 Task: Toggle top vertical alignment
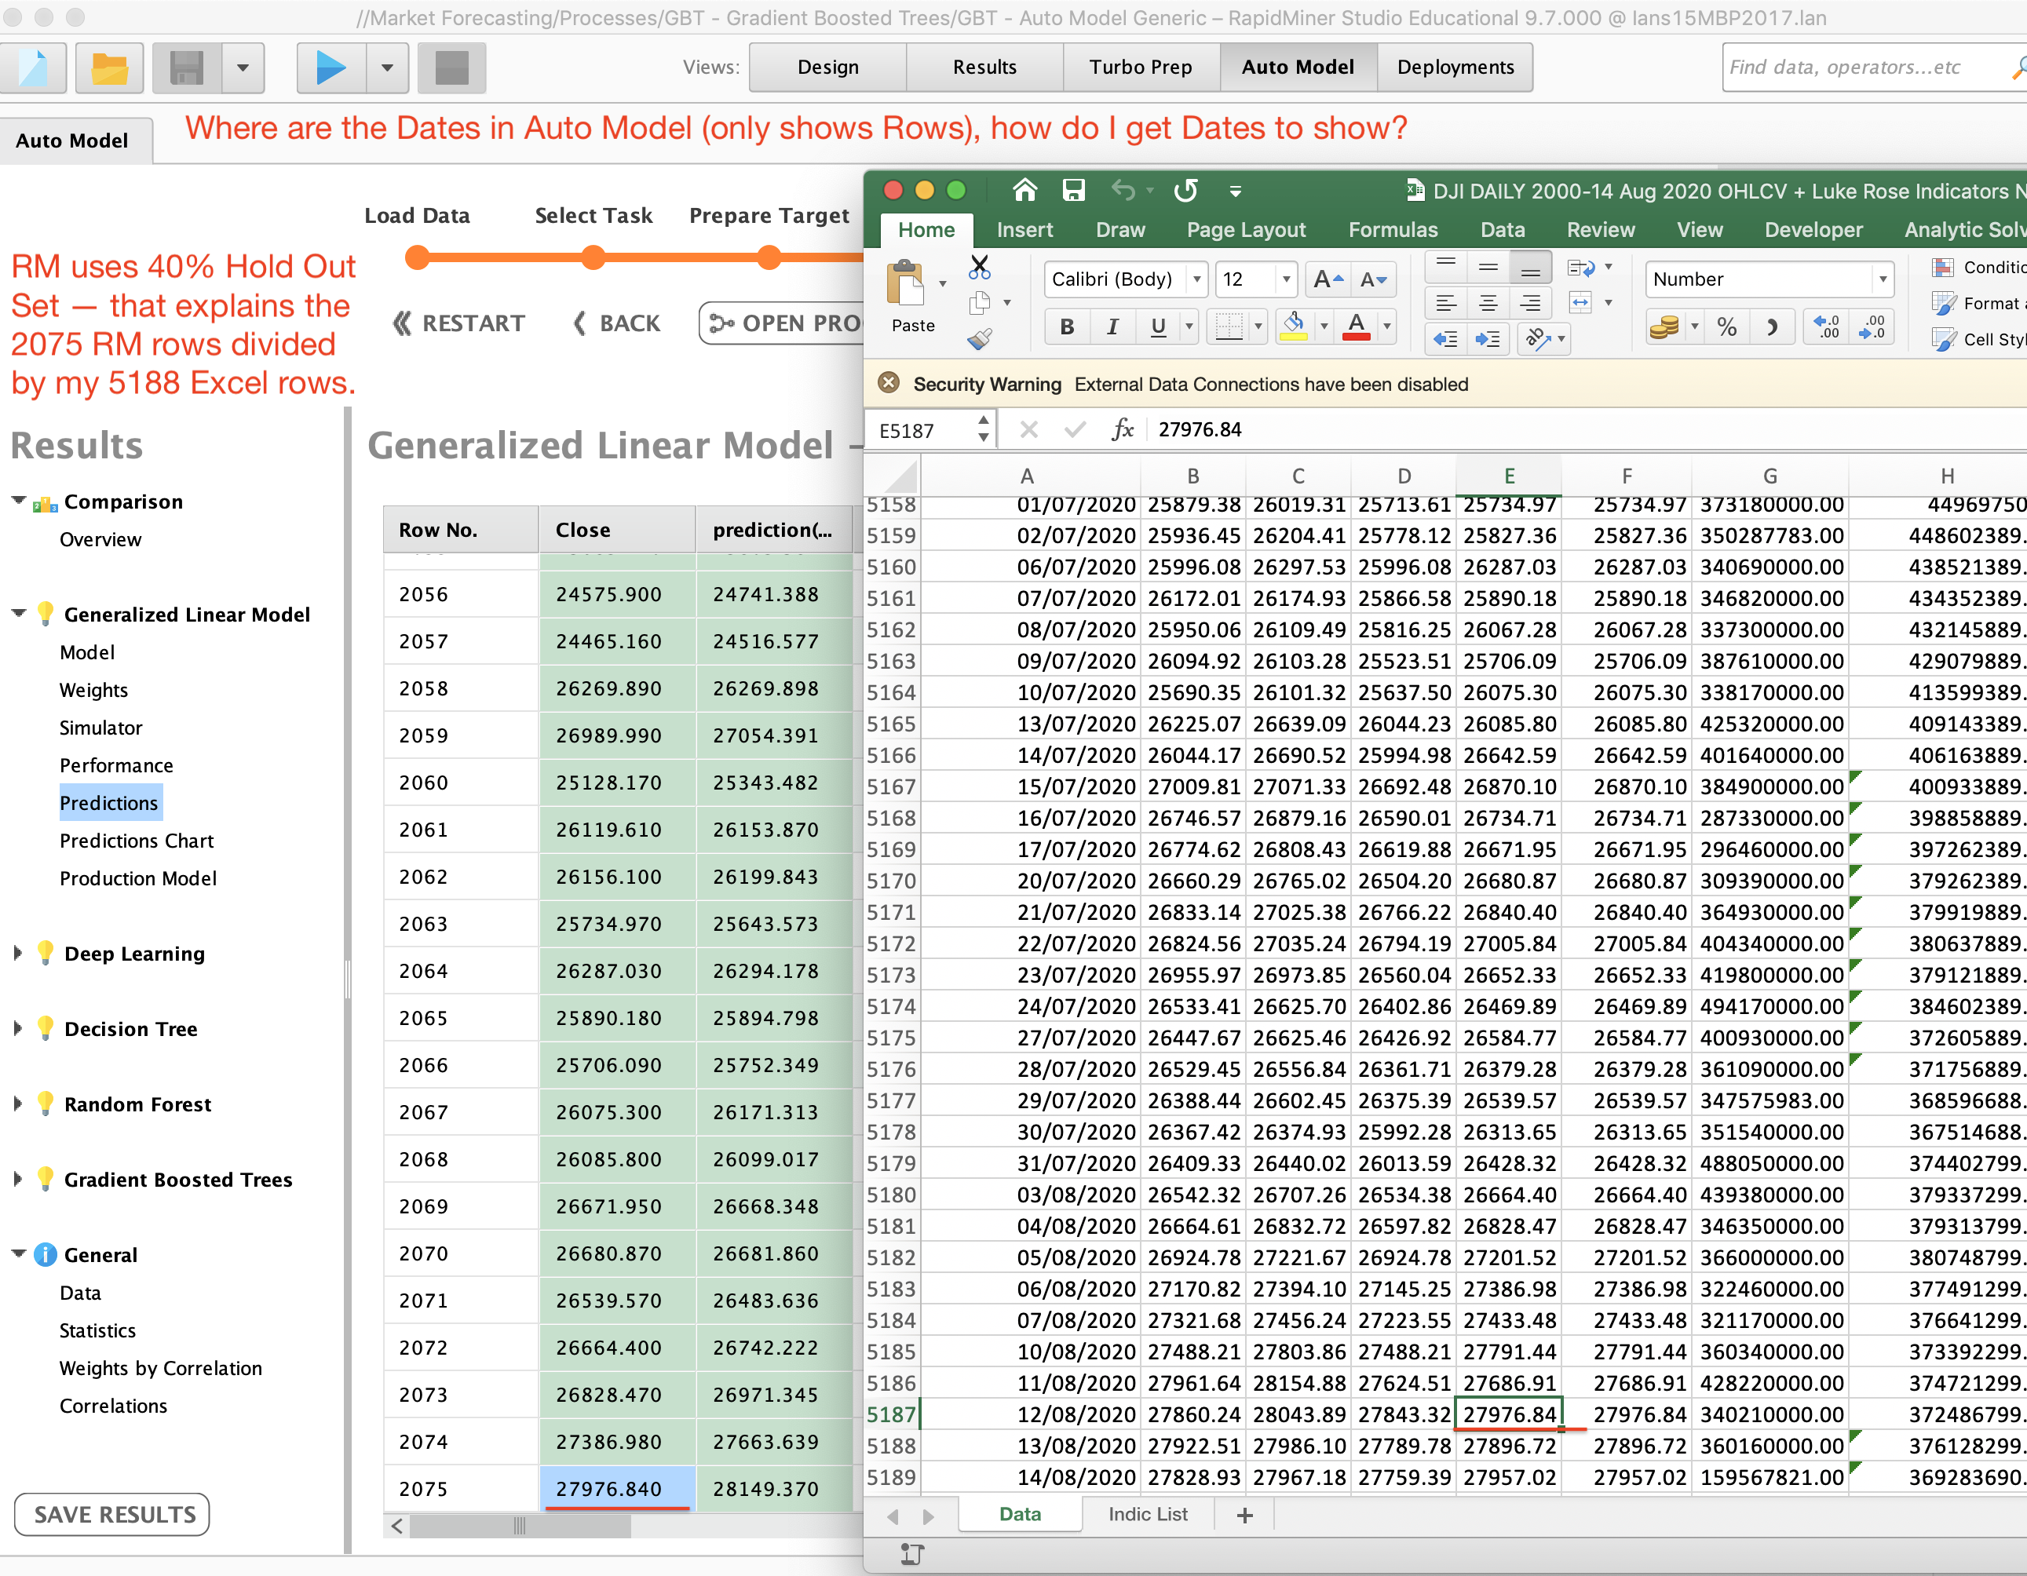click(1446, 268)
